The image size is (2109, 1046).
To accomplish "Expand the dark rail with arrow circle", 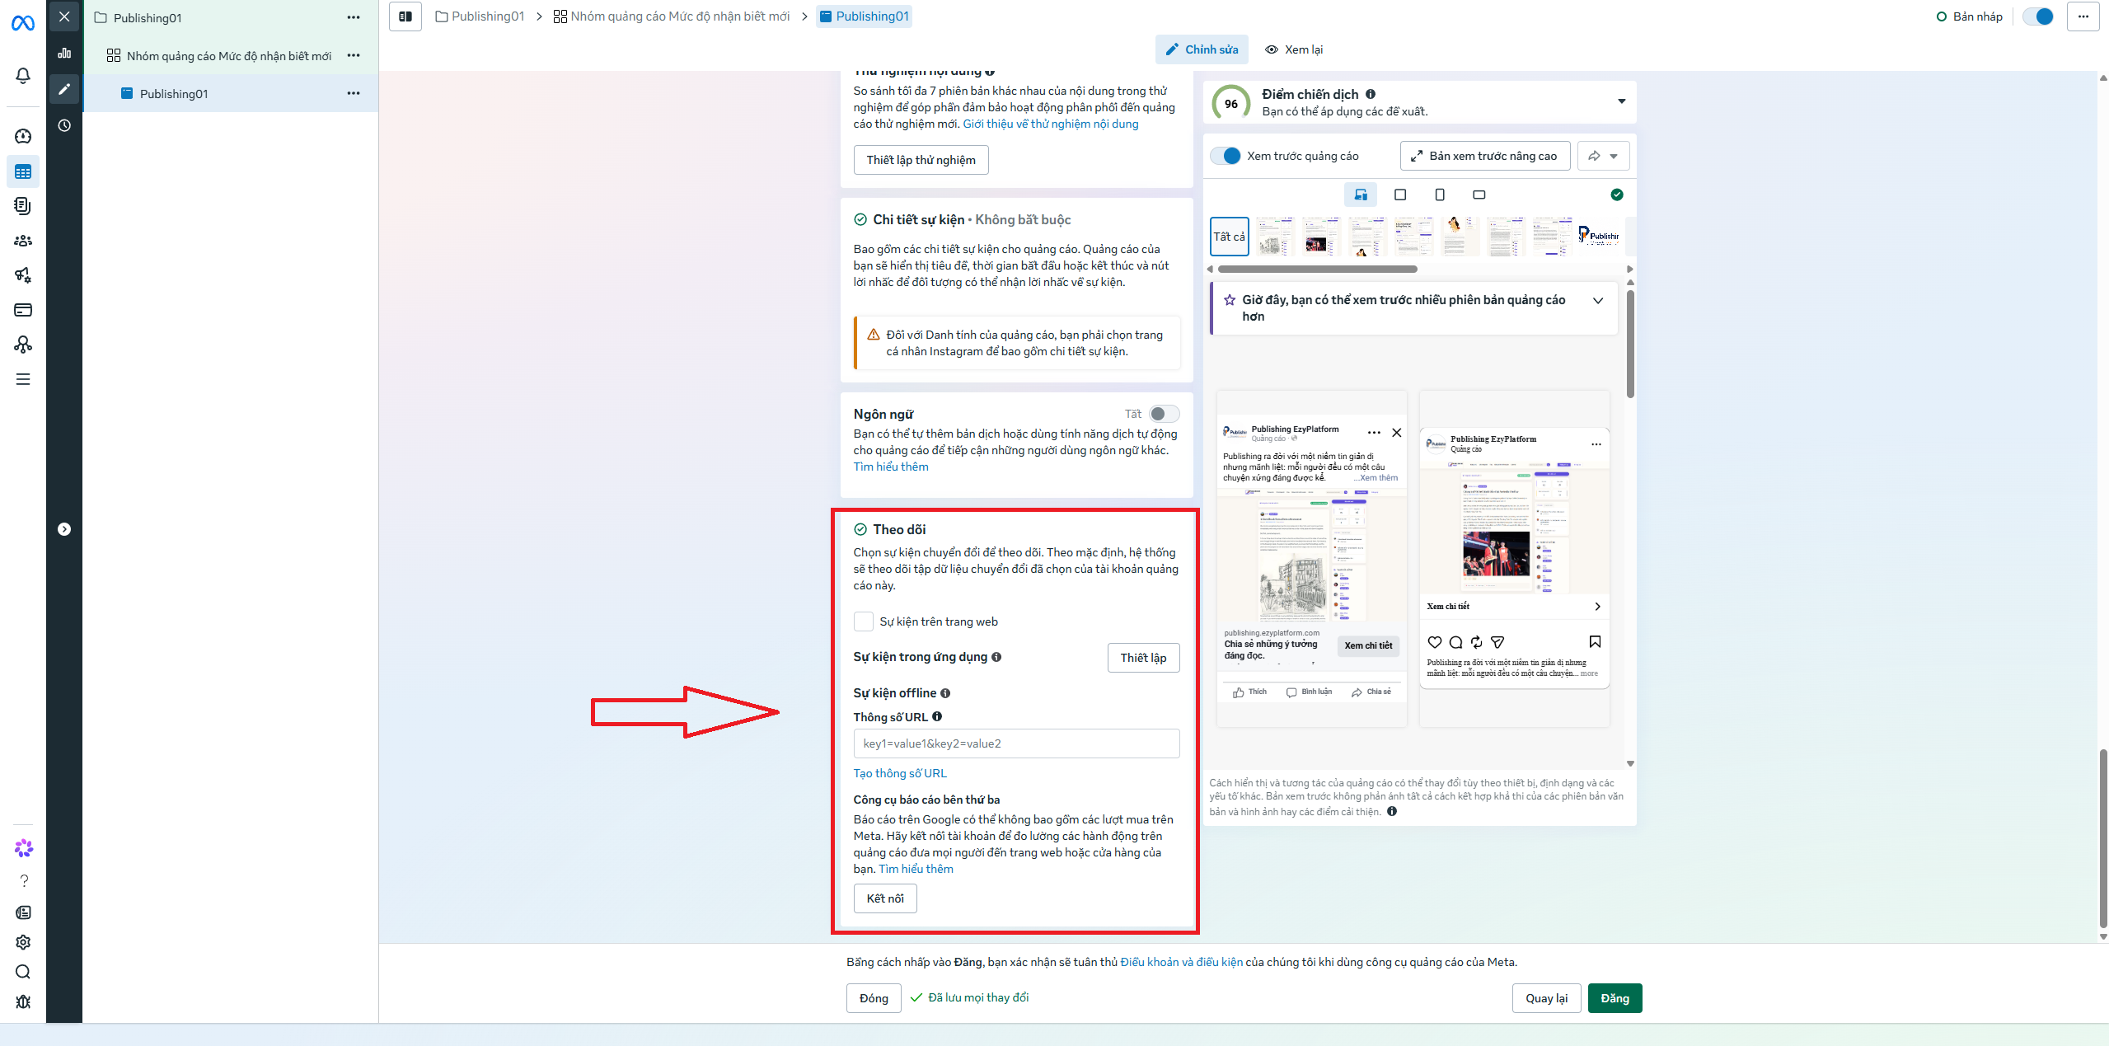I will 64,529.
